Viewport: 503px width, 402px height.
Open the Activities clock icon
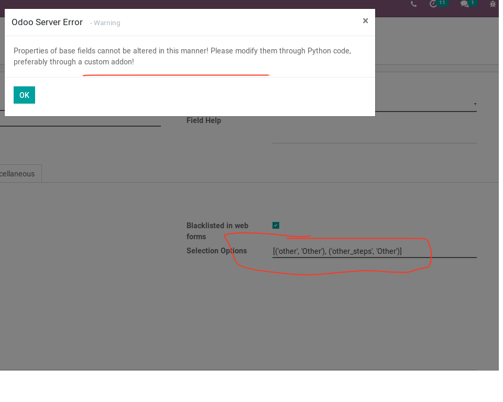[x=433, y=4]
